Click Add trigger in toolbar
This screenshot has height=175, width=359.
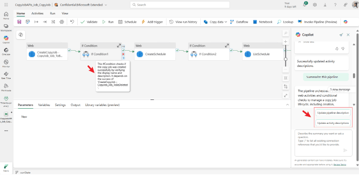pyautogui.click(x=152, y=22)
